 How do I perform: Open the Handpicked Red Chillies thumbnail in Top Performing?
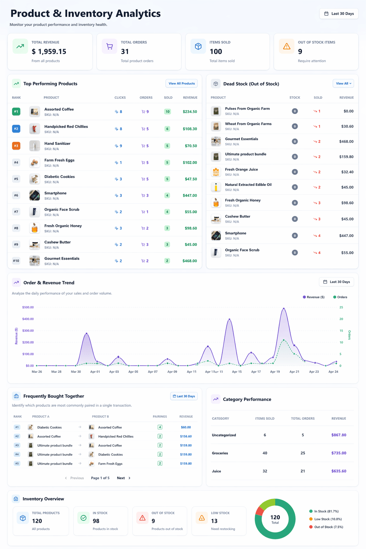pyautogui.click(x=35, y=129)
